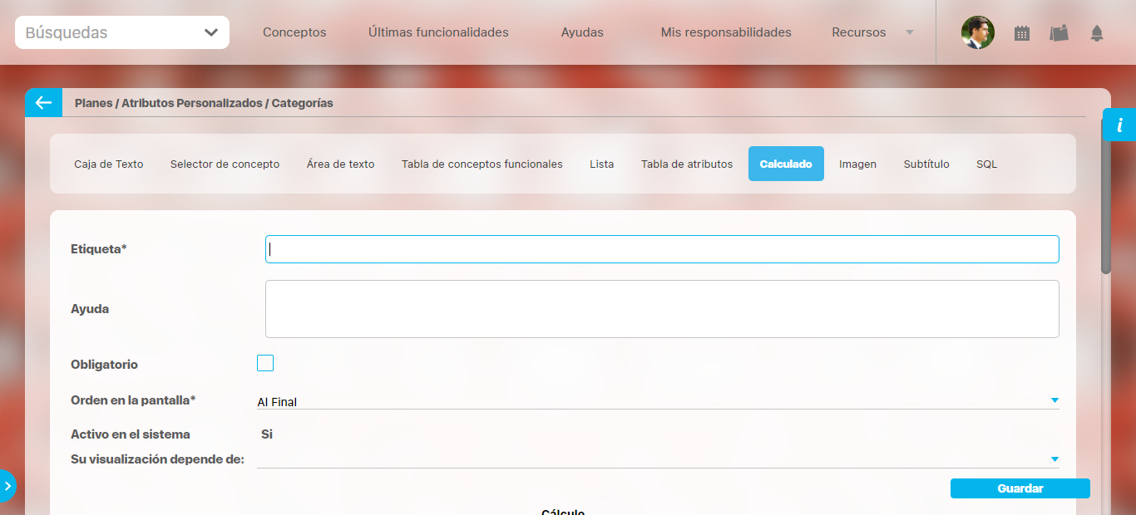
Task: Toggle the Obligatorio checkbox
Action: (265, 363)
